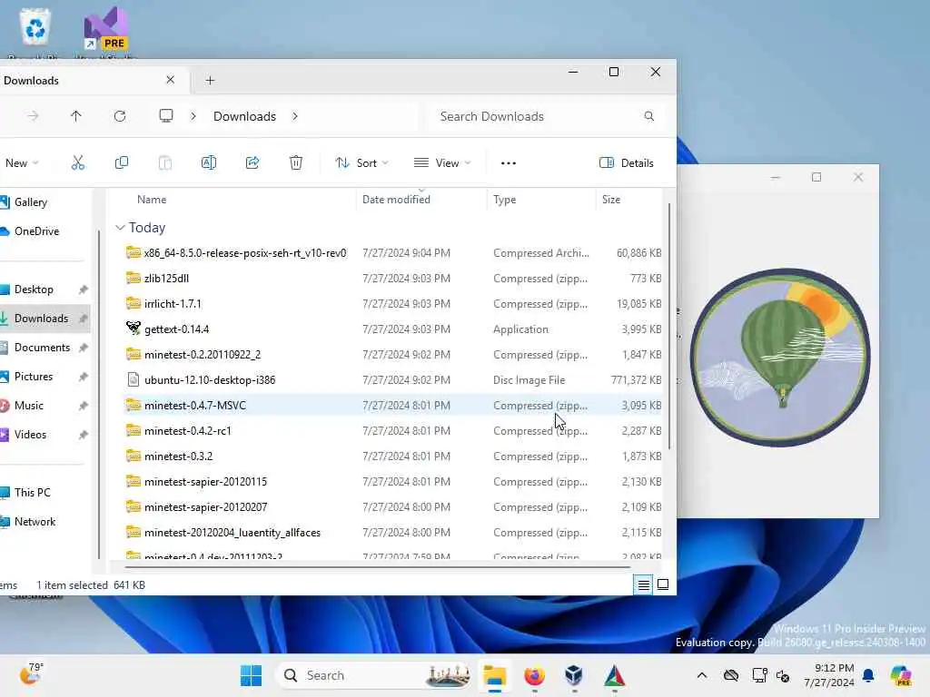Select the irrlicht-1.7.1 file
This screenshot has width=930, height=697.
[394, 303]
